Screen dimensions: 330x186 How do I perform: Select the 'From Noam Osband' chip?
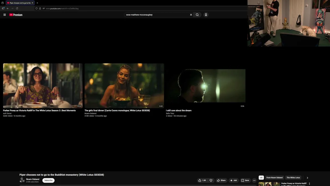[x=274, y=178]
